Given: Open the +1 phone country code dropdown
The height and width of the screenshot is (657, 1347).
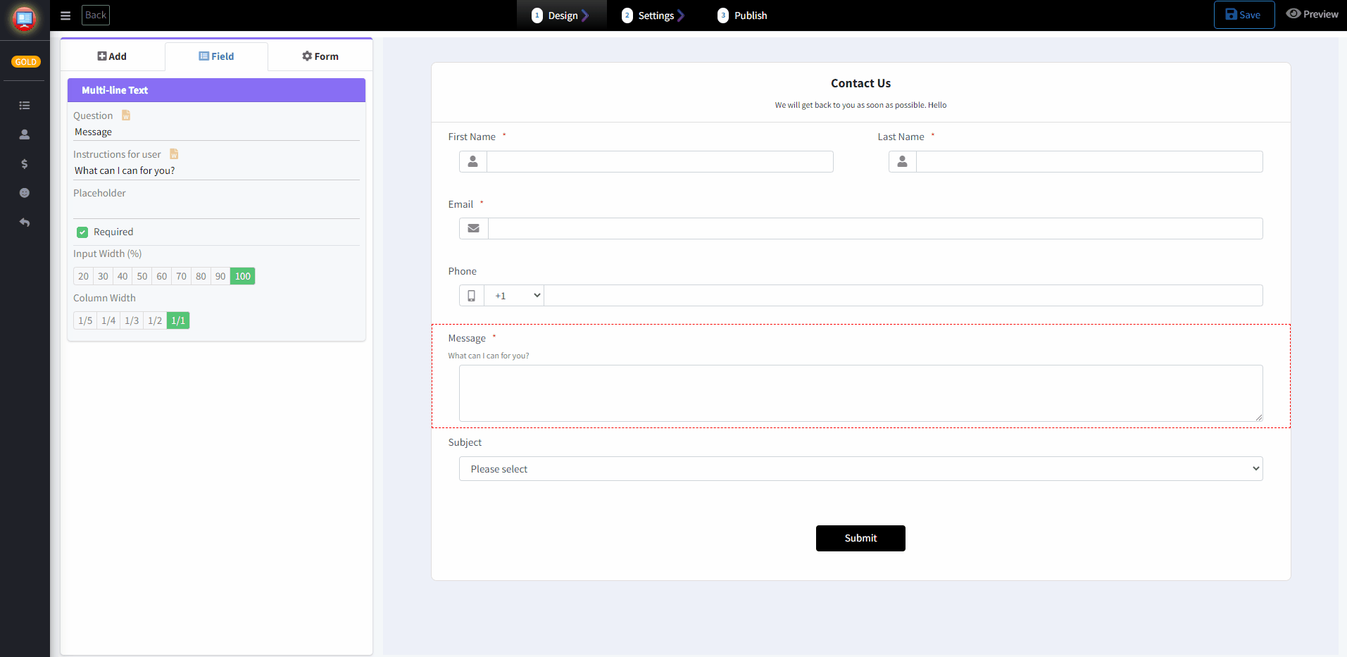Looking at the screenshot, I should pos(514,295).
